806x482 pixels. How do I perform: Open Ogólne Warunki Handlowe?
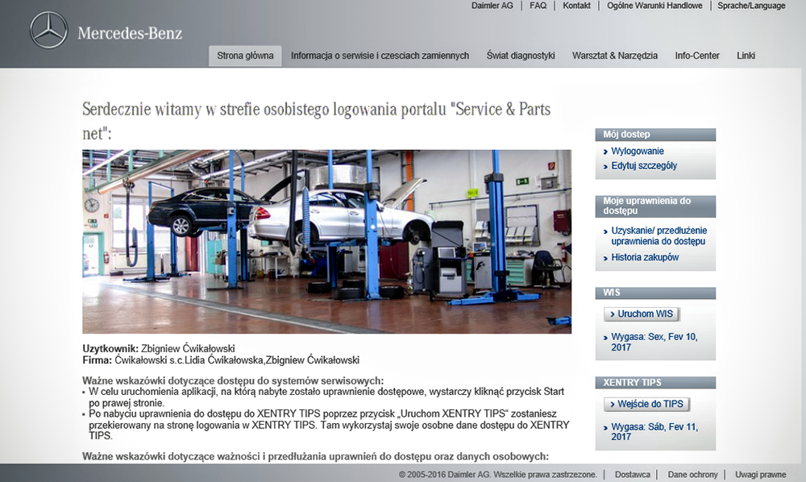654,6
